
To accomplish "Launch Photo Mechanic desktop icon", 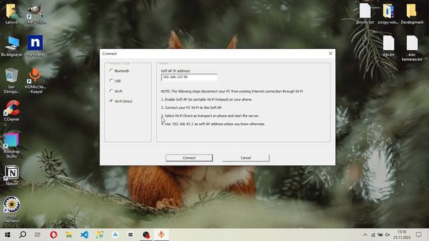I will (x=11, y=210).
